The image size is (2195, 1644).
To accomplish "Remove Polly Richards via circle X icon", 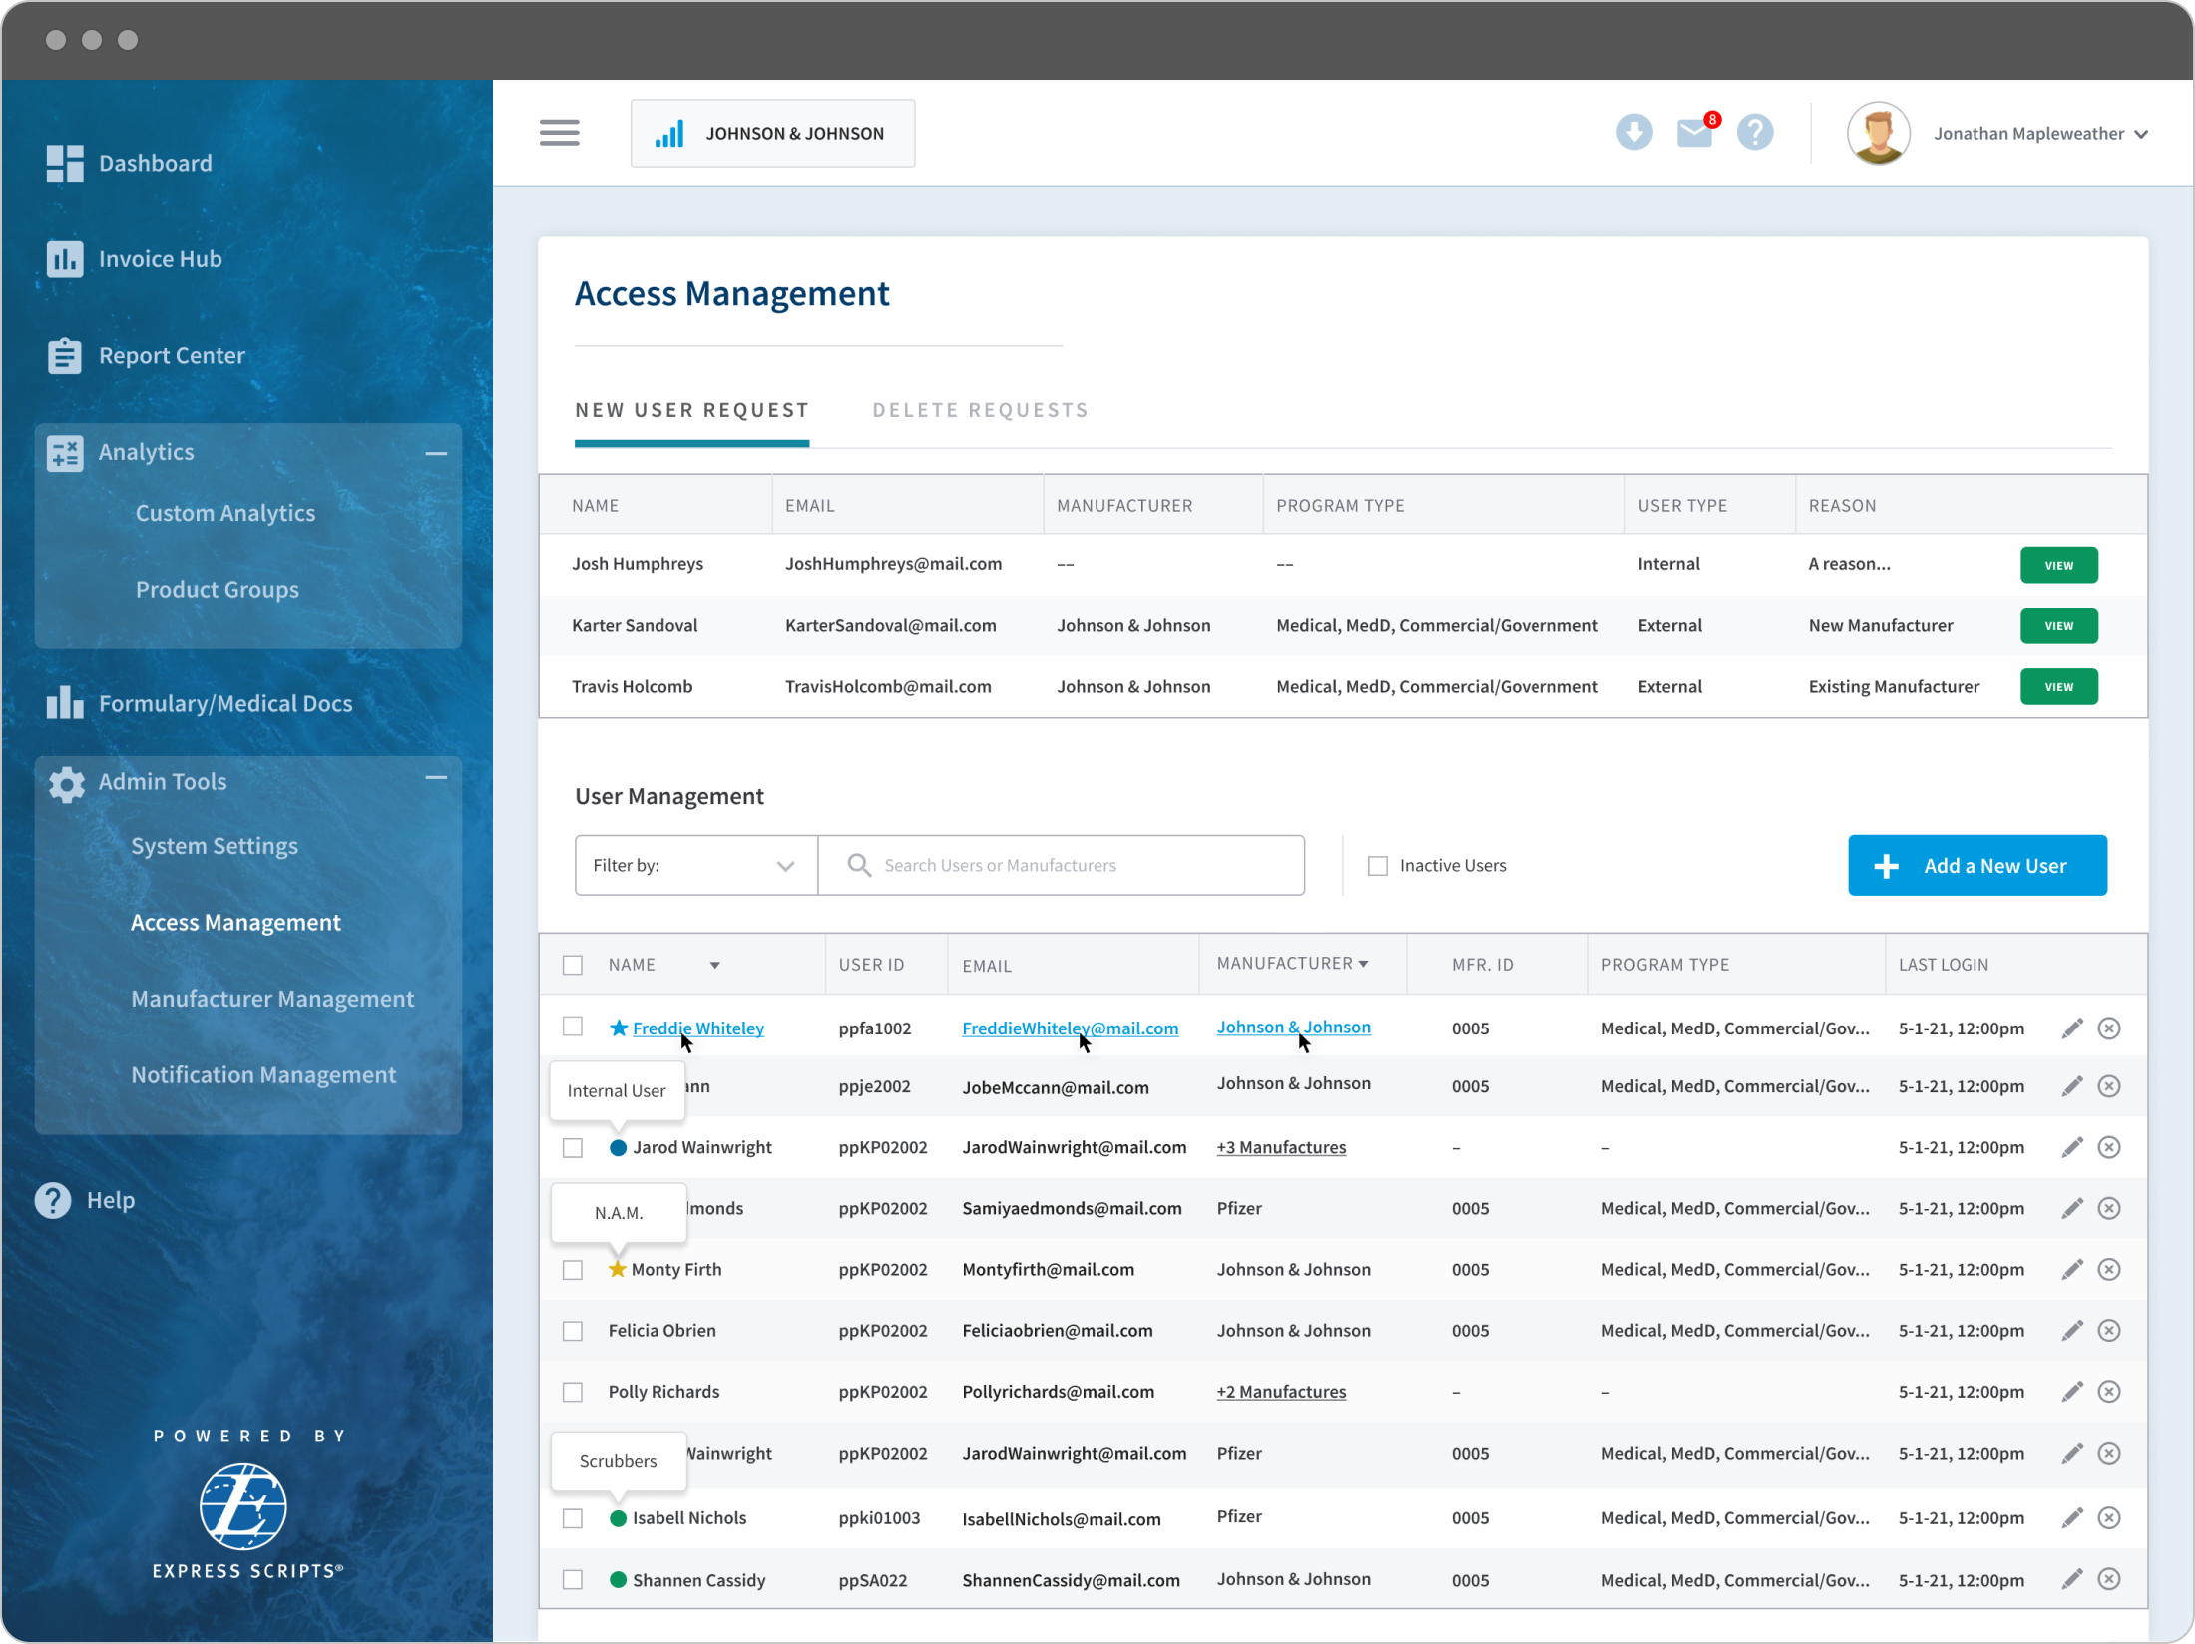I will (x=2109, y=1392).
